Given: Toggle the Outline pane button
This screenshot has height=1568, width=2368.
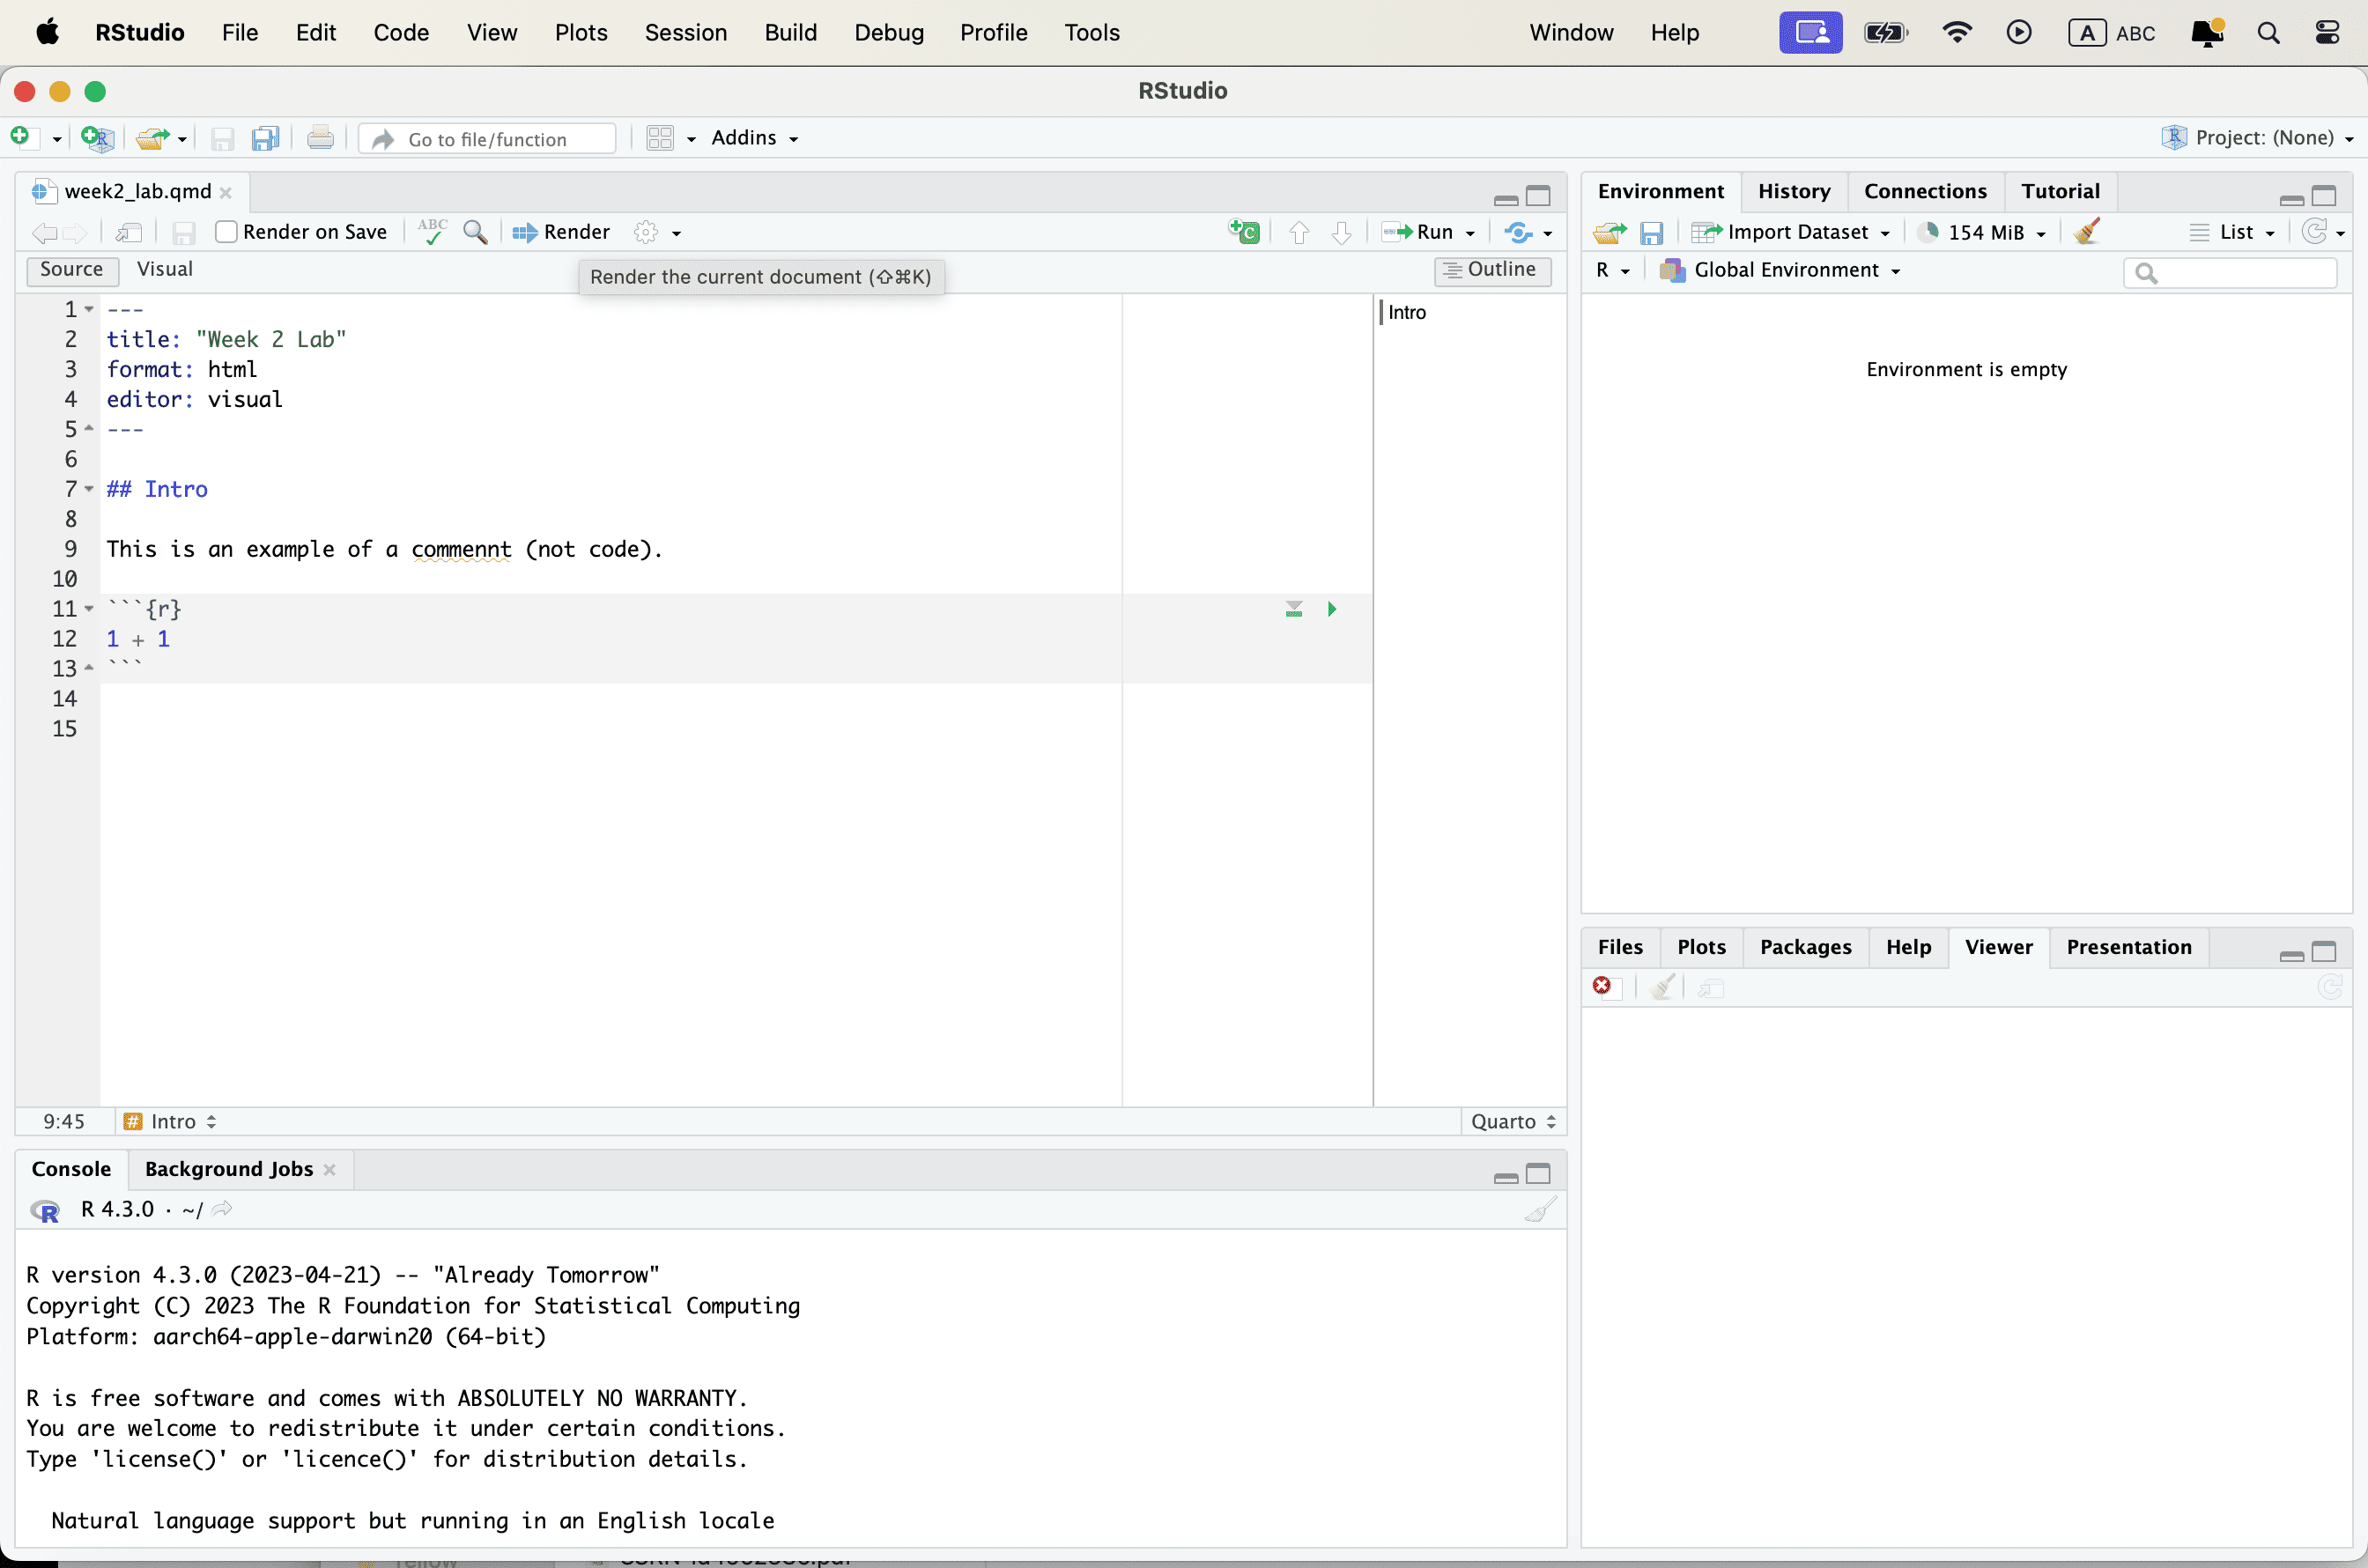Looking at the screenshot, I should 1492,270.
